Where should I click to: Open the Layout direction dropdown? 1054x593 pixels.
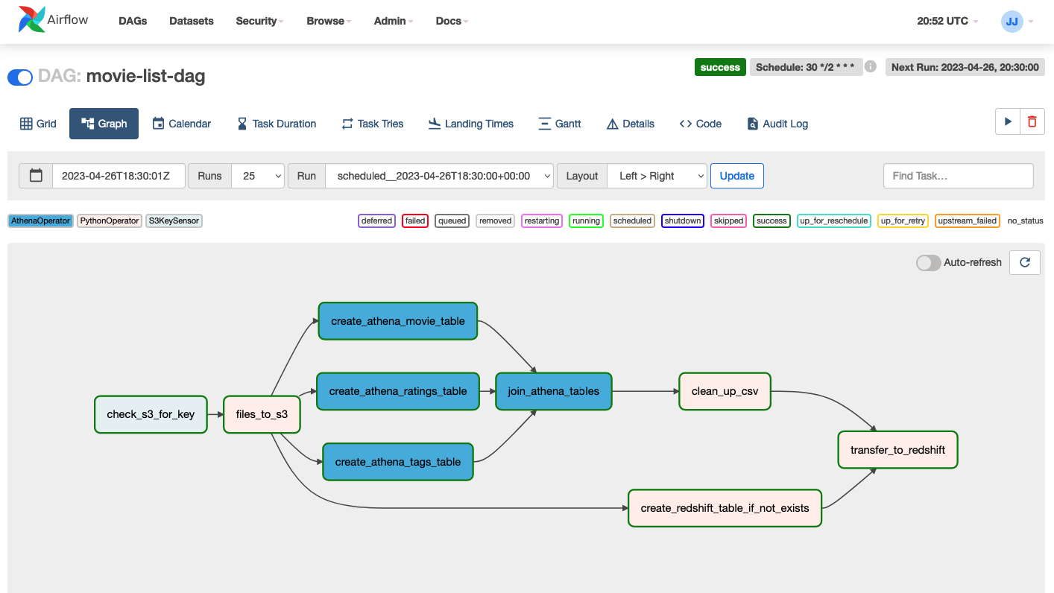657,176
